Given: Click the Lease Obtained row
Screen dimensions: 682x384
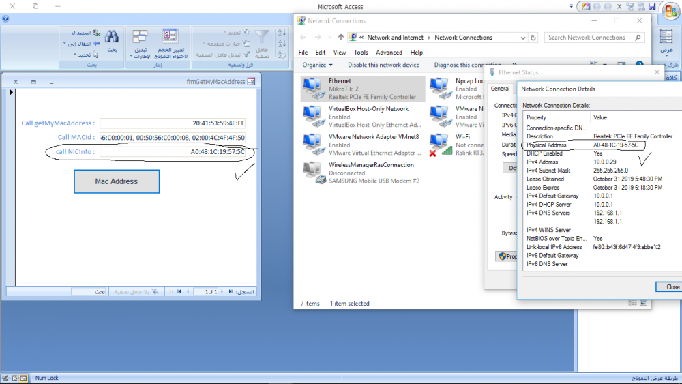Looking at the screenshot, I should pos(602,179).
